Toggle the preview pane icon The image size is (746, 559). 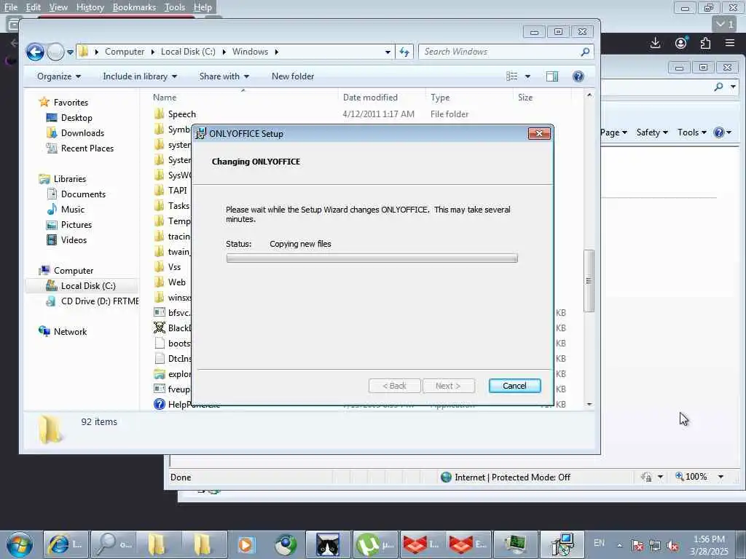click(x=552, y=76)
